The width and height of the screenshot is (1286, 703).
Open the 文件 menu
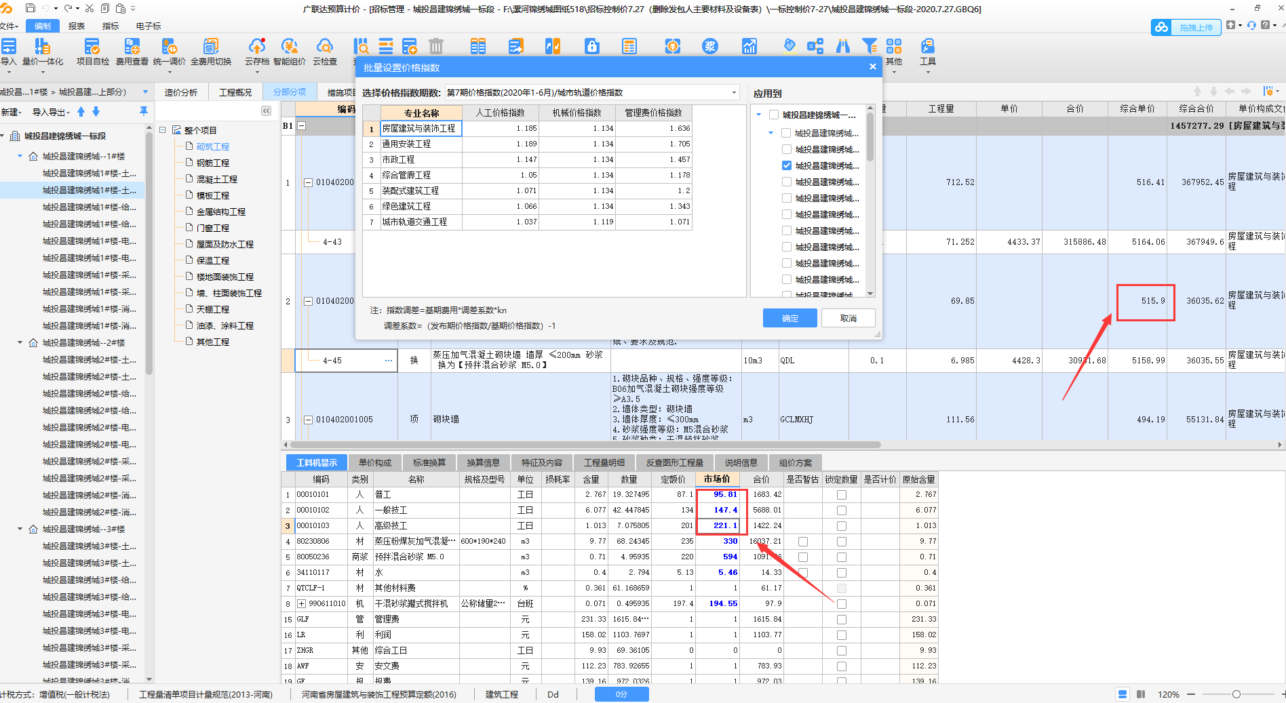[9, 26]
